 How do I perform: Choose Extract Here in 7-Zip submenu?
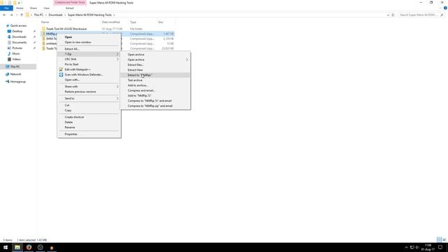point(155,70)
